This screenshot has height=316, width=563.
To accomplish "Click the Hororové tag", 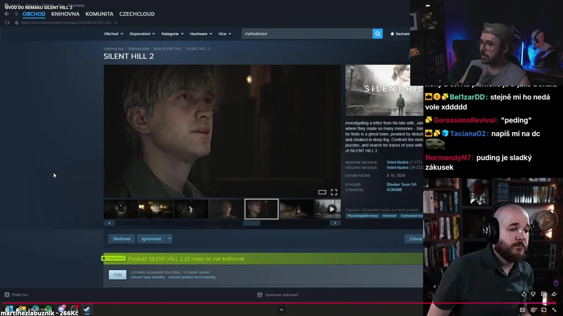I will coord(389,216).
